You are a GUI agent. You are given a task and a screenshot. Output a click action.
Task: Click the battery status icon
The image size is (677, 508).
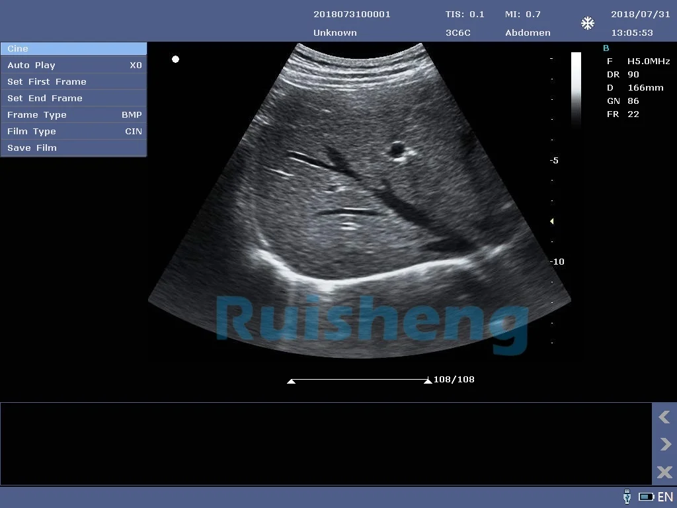pyautogui.click(x=646, y=497)
